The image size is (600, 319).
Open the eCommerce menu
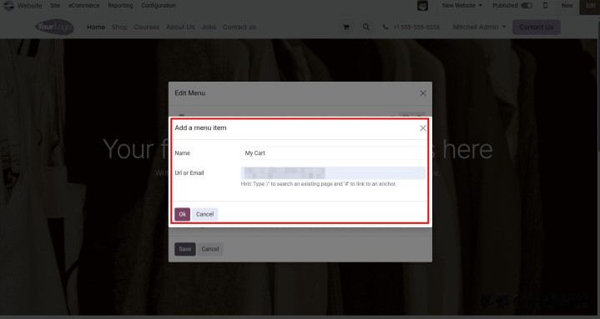83,6
